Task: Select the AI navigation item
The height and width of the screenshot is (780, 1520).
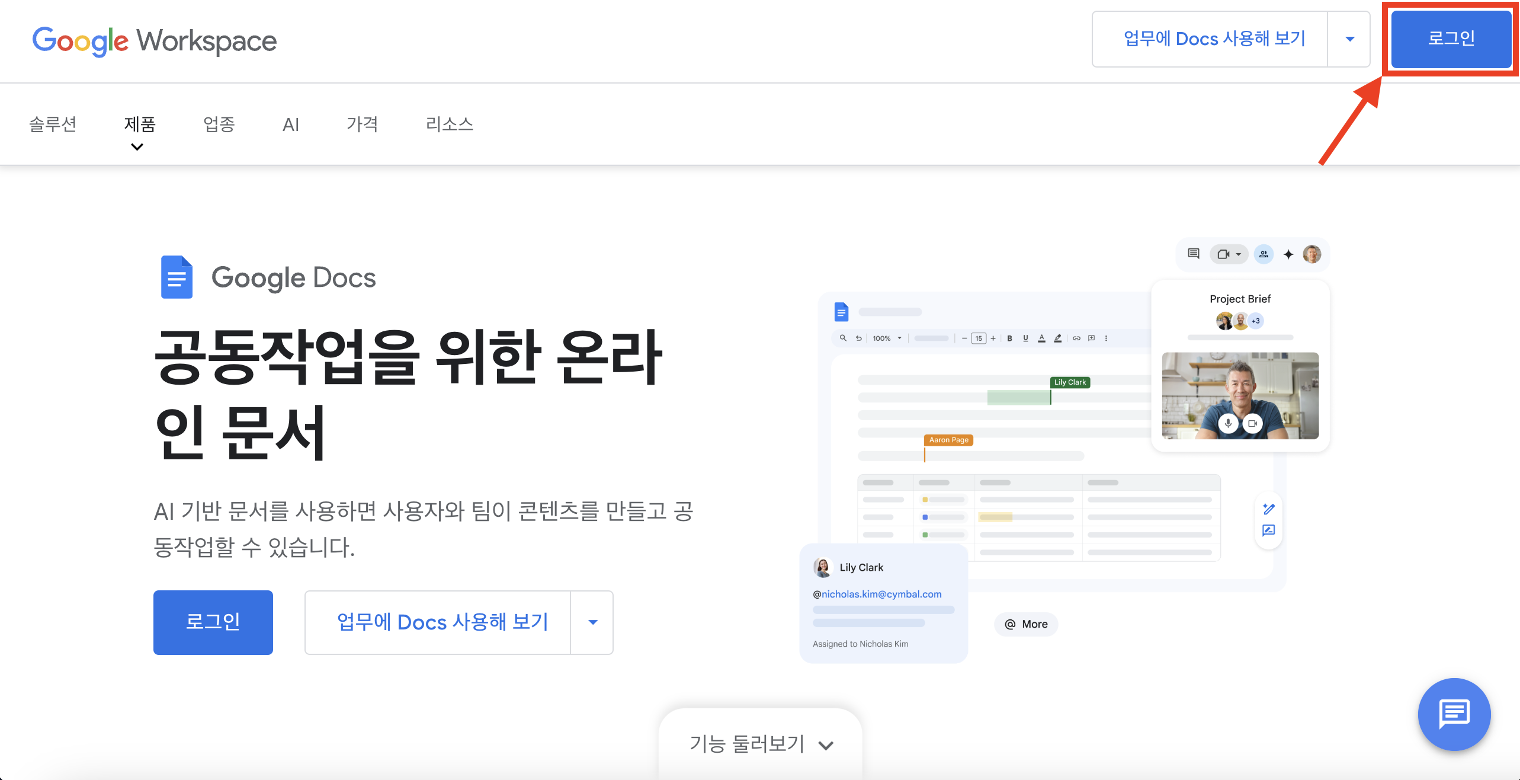Action: coord(291,124)
